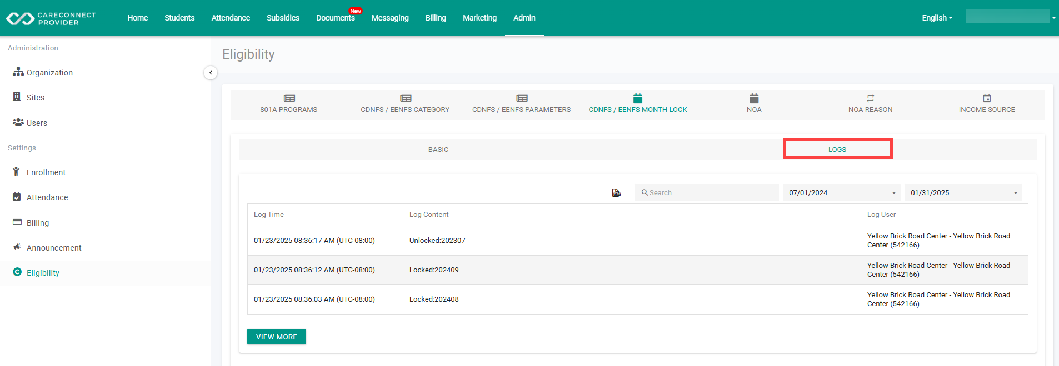Click the CDNFS / EENFS Category list icon
Viewport: 1059px width, 366px height.
pos(406,98)
